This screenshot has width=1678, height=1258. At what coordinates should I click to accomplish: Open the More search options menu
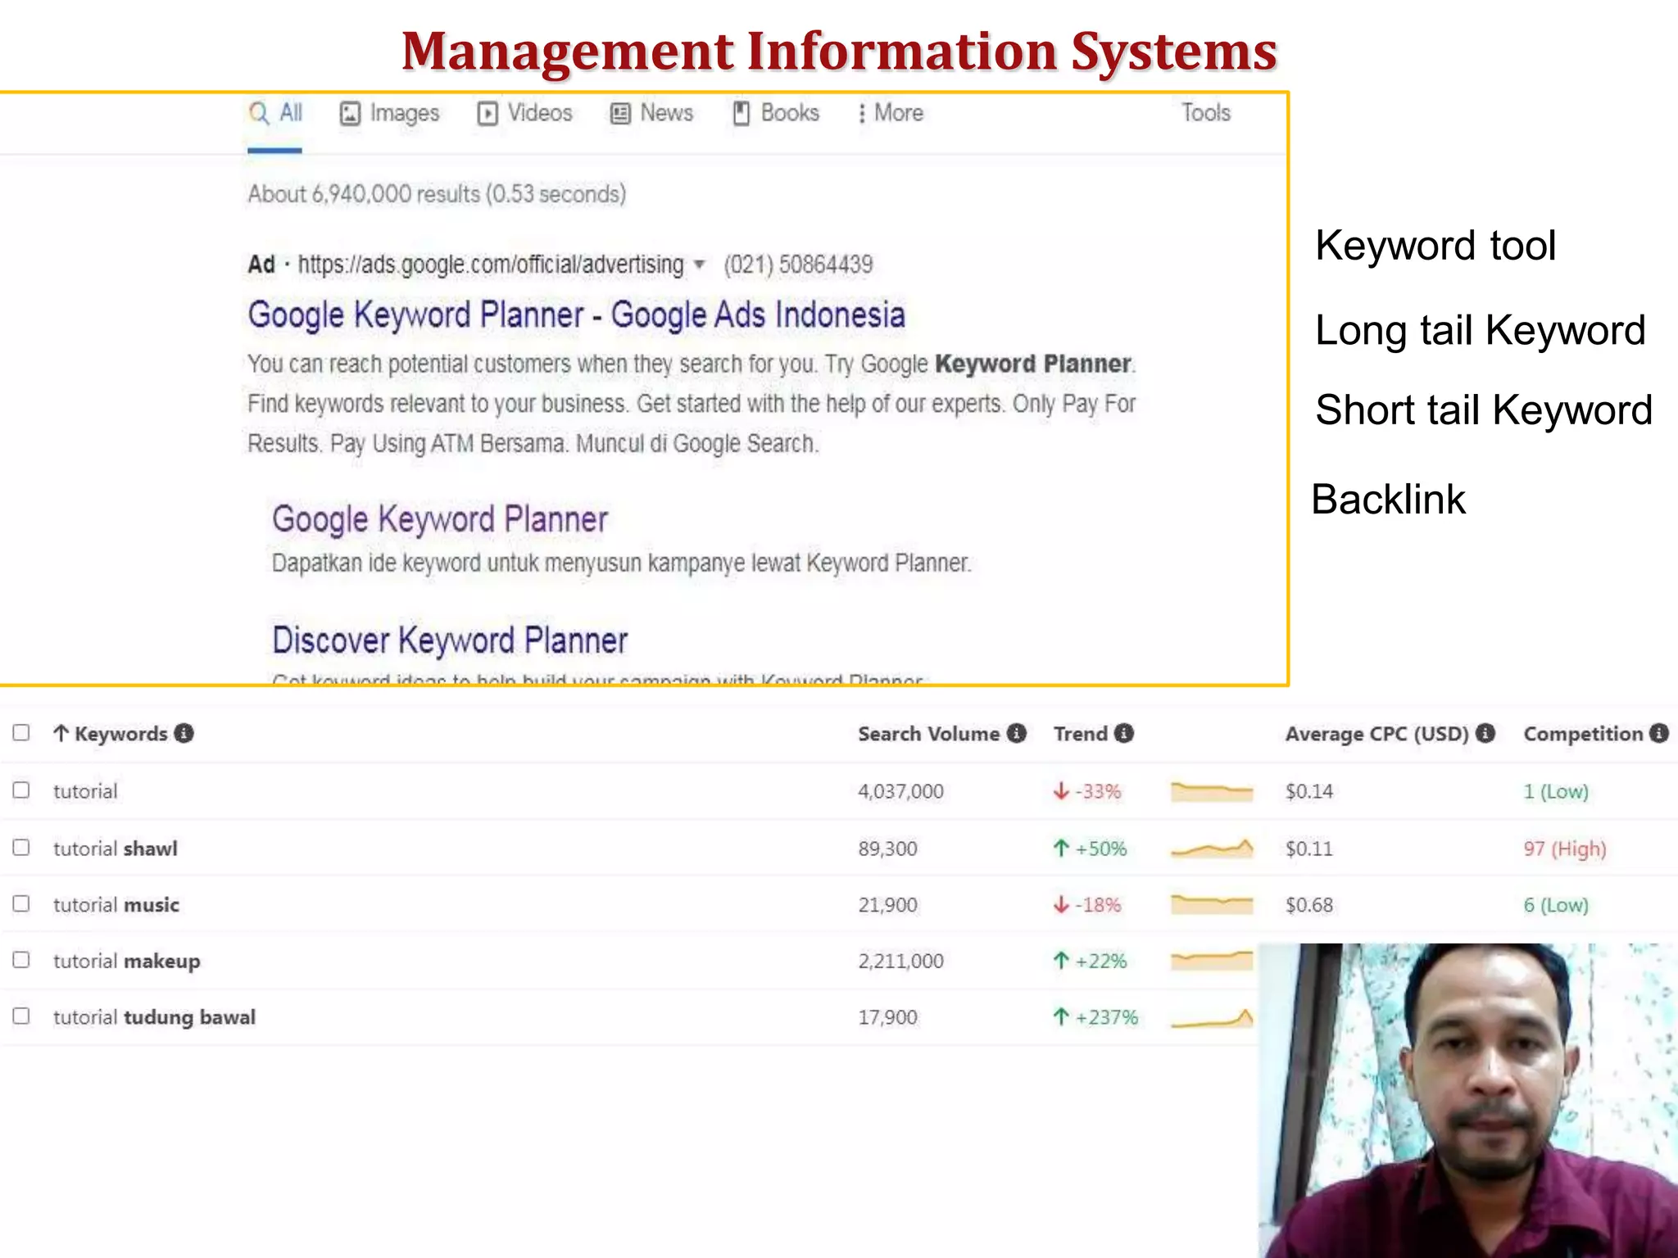coord(891,113)
